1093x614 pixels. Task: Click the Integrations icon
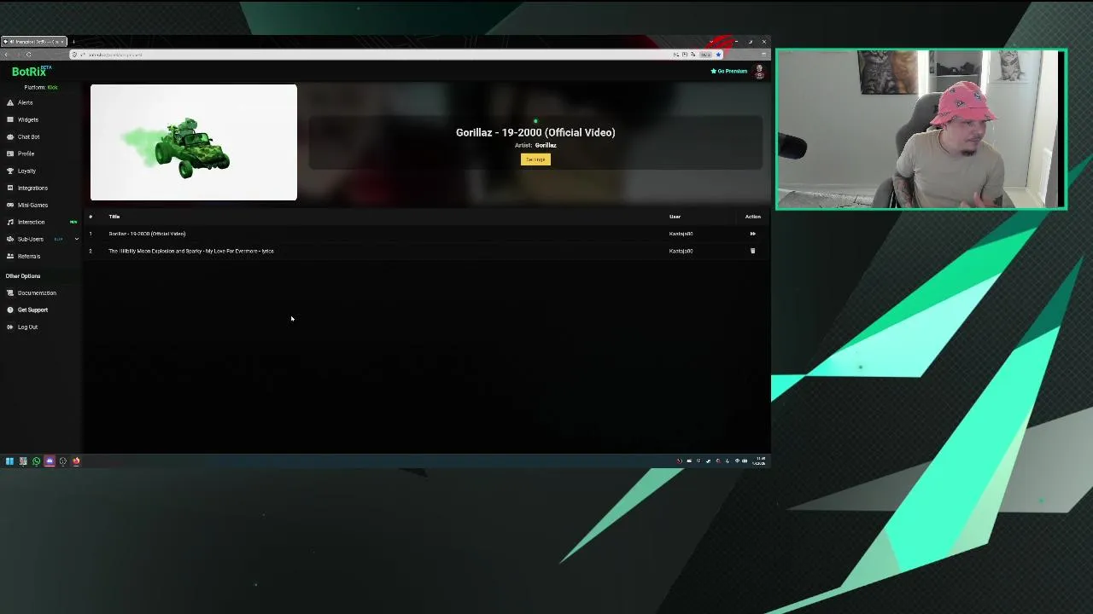[10, 188]
